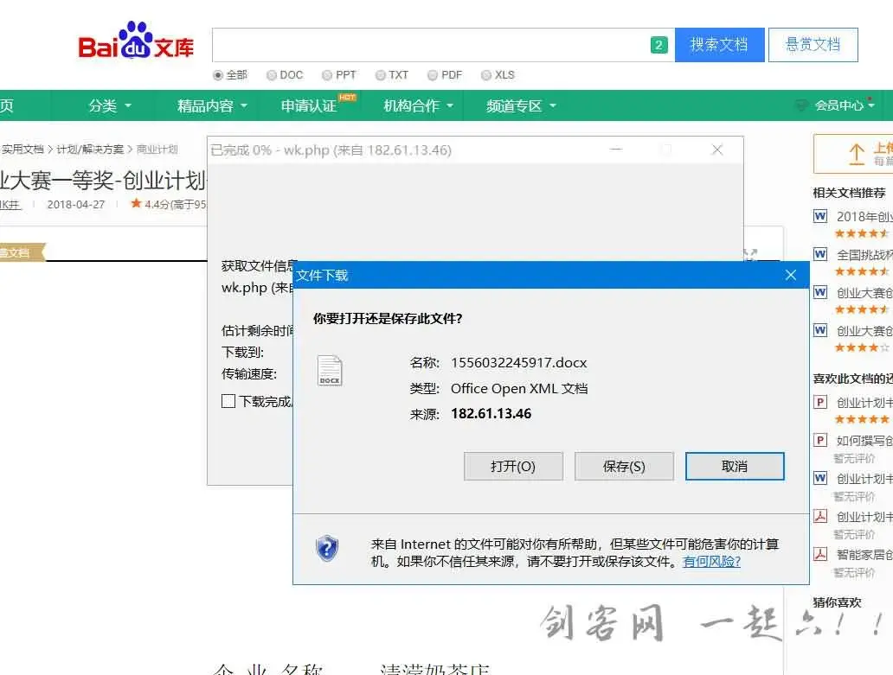Screen dimensions: 893x675
Task: Click the 商业计划 breadcrumb
Action: (157, 149)
